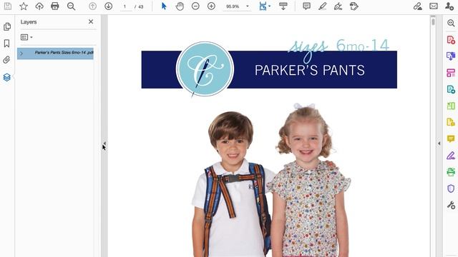
Task: Expand Parker's Pants Sizes layer group
Action: click(x=21, y=54)
